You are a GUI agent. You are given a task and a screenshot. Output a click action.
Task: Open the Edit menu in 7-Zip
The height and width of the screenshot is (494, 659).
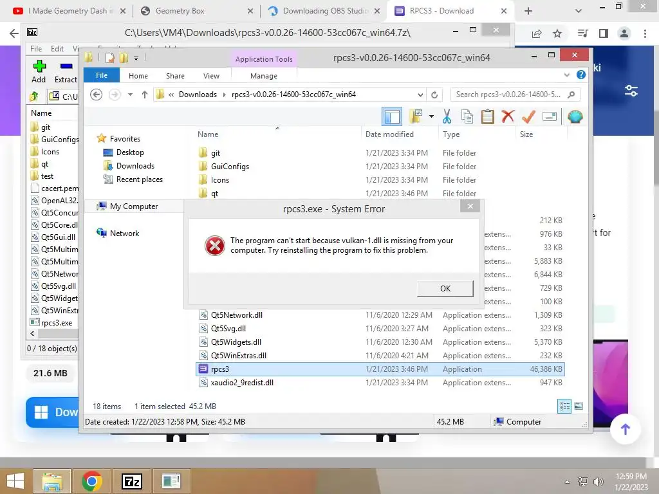click(57, 49)
